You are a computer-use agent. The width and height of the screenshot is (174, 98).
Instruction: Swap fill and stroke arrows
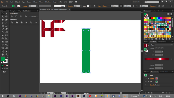[x=7, y=57]
